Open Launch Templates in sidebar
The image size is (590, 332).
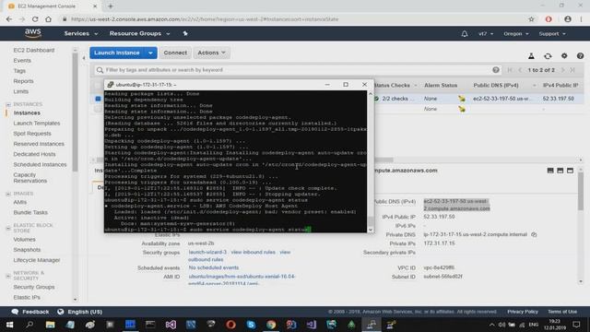[x=37, y=123]
